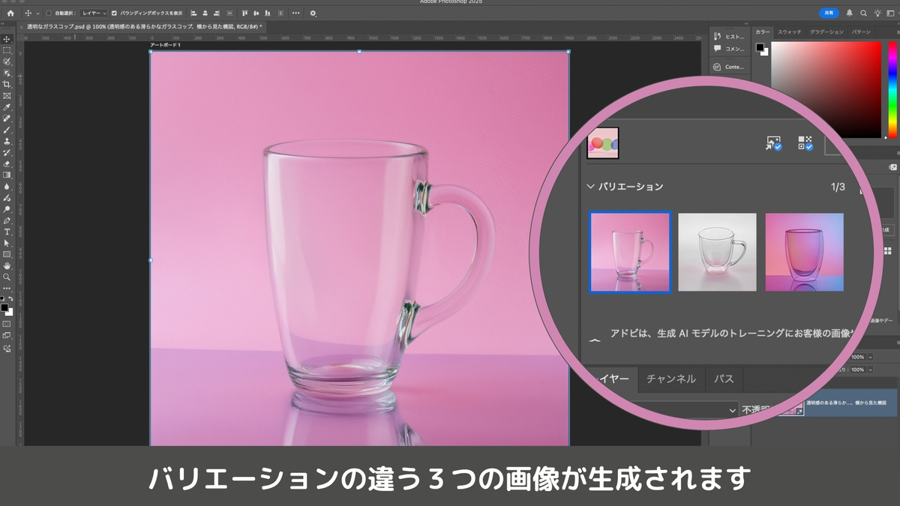Select the Rectangle shape tool
900x506 pixels.
[x=7, y=254]
